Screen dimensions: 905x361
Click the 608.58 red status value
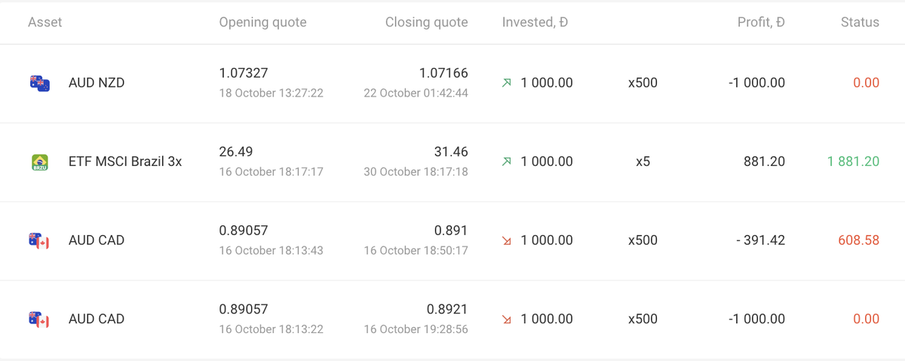point(858,240)
